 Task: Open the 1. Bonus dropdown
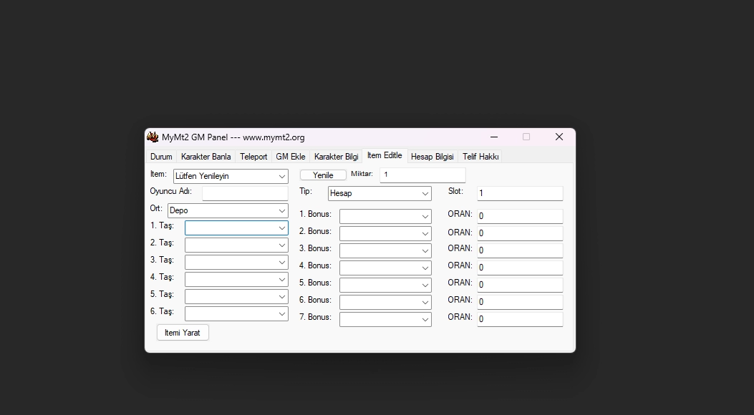point(385,217)
